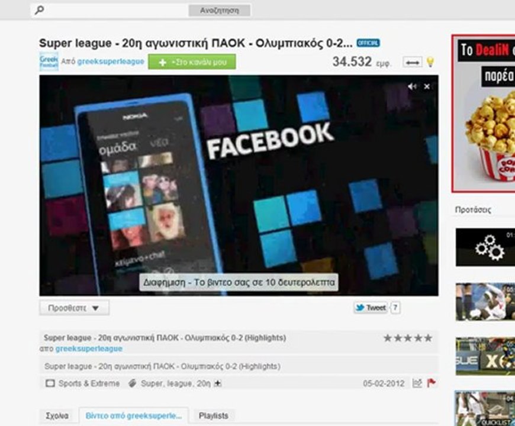
Task: Rate the video using the five stars
Action: tap(408, 338)
